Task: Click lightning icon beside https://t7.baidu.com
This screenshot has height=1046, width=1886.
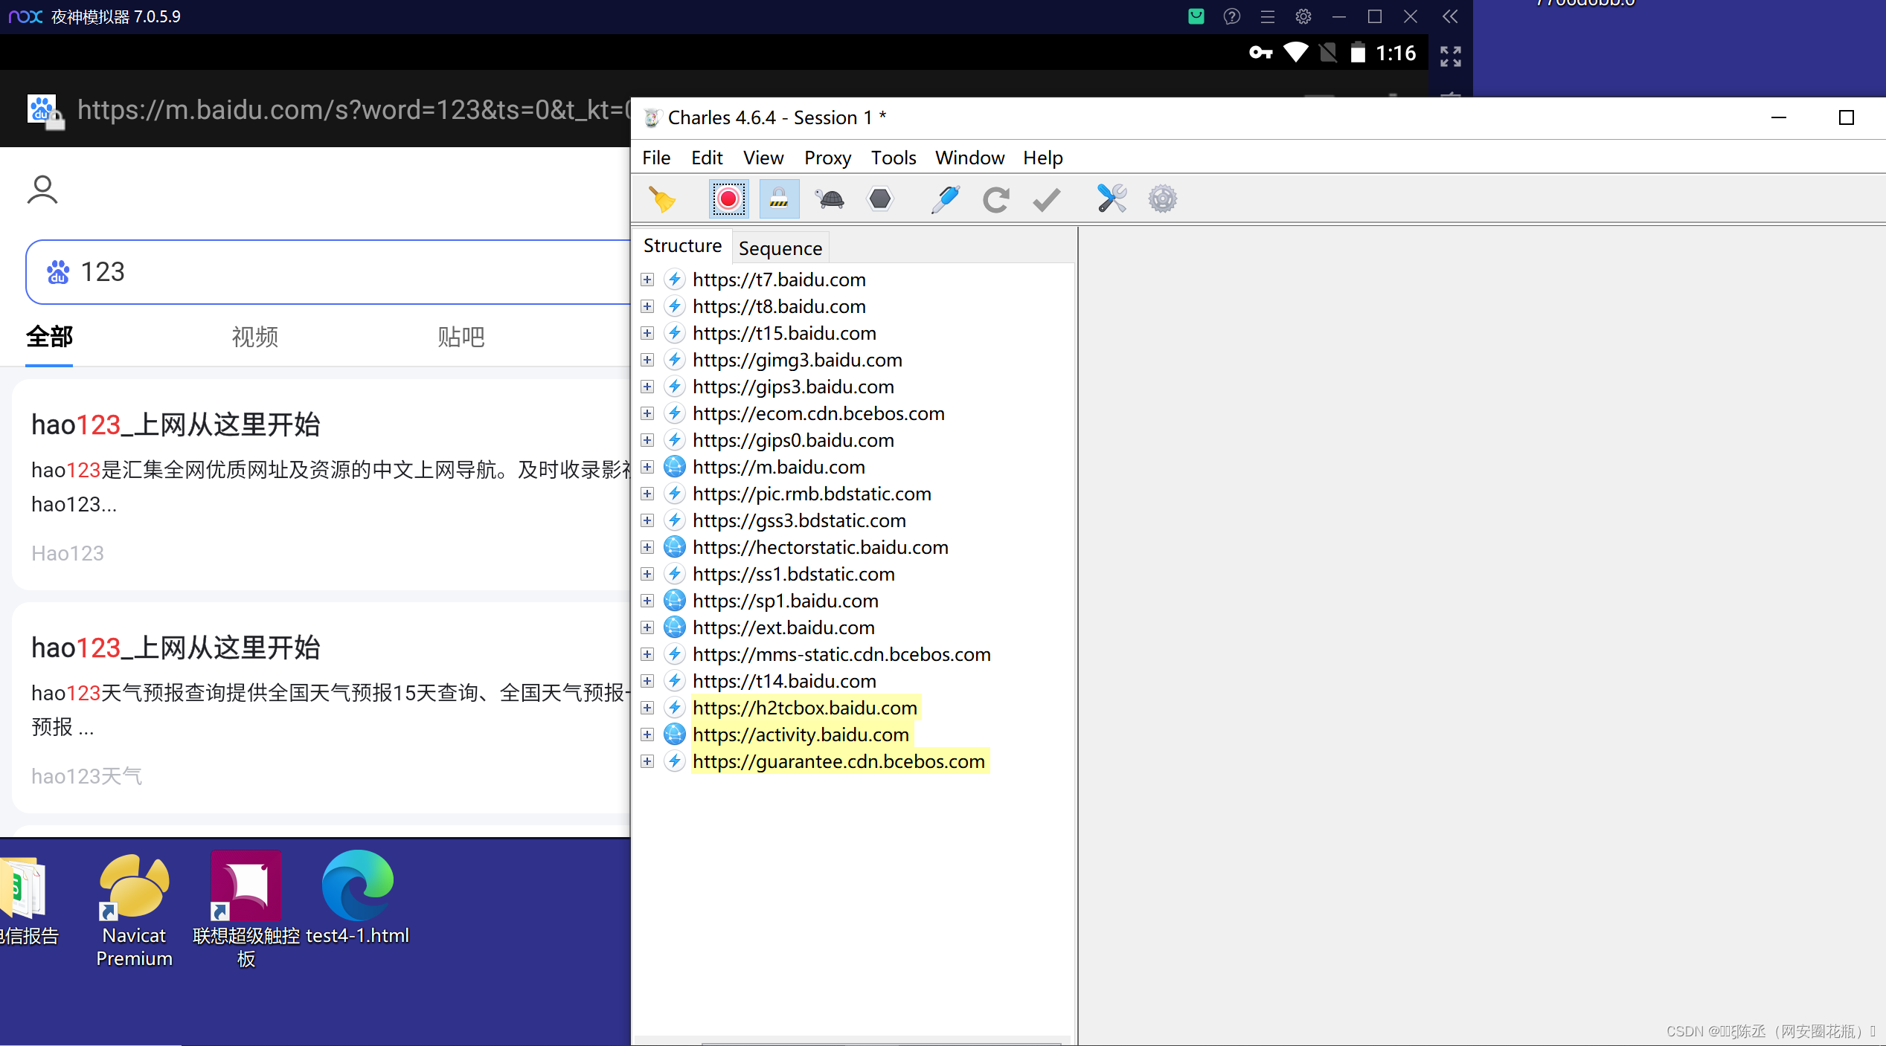Action: coord(675,280)
